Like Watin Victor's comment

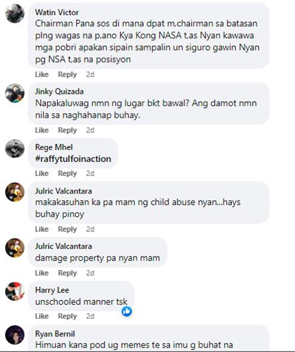coord(42,74)
